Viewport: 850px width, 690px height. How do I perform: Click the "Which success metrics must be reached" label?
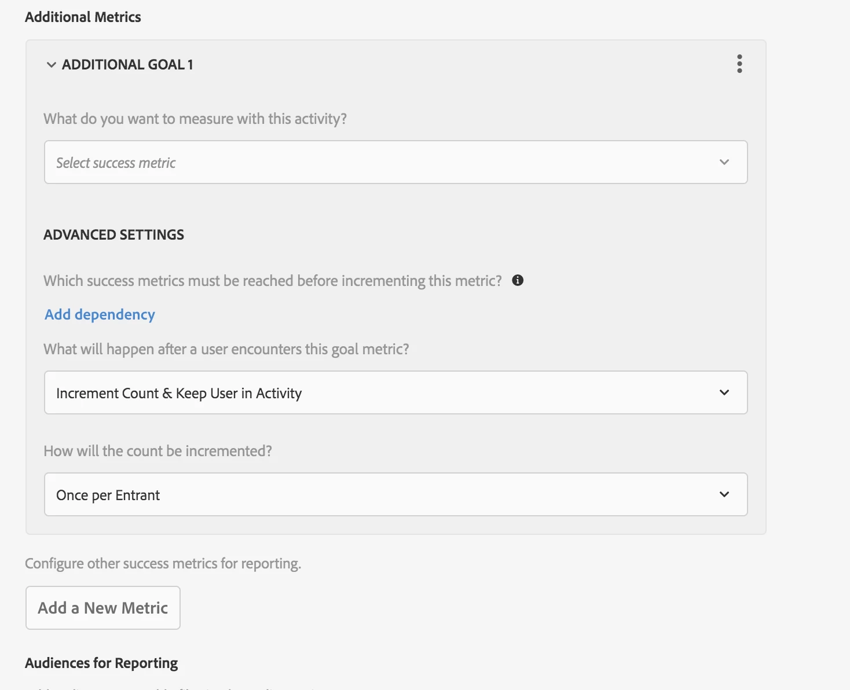[273, 281]
